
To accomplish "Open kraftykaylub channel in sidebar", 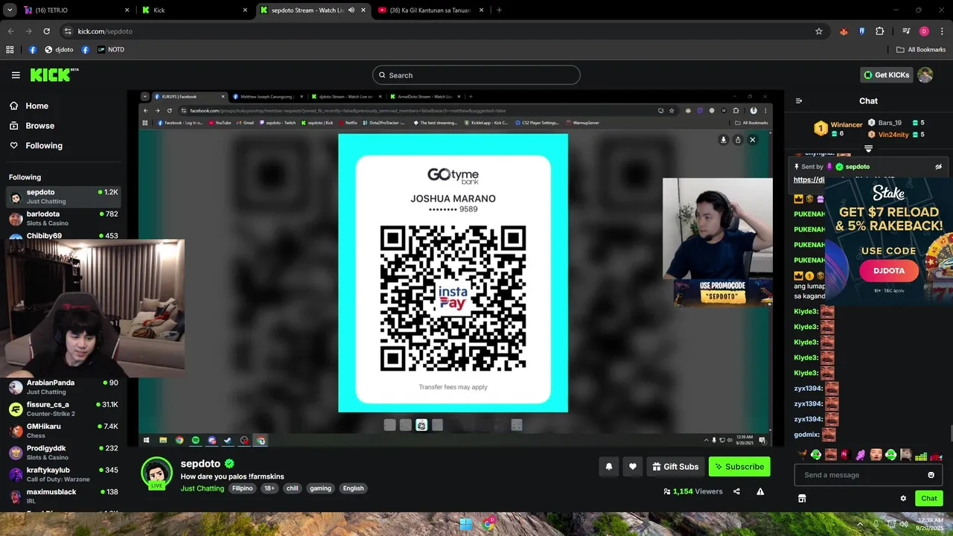I will point(63,474).
